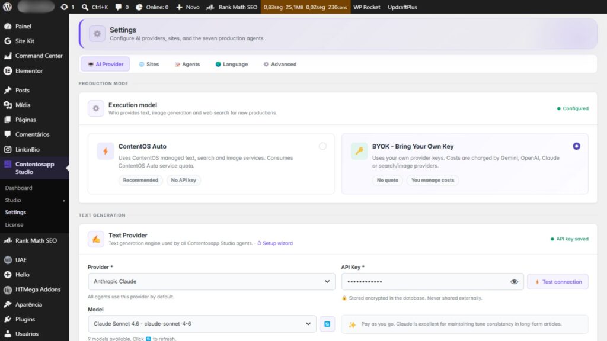Select the ContentOS Auto radio button
The height and width of the screenshot is (341, 607).
point(322,146)
